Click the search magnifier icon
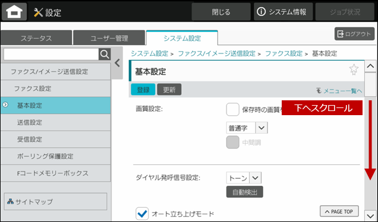Screen dimensions: 378x222 (105, 55)
